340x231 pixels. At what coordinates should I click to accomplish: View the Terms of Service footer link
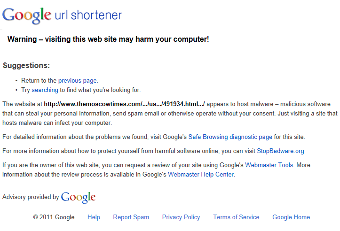[x=236, y=217]
